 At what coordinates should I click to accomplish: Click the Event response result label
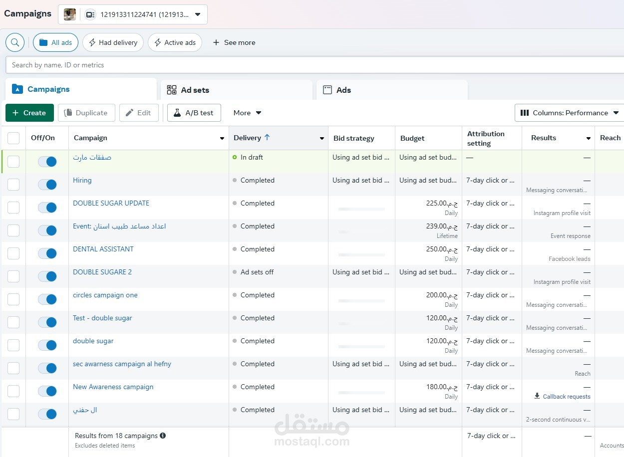[570, 236]
